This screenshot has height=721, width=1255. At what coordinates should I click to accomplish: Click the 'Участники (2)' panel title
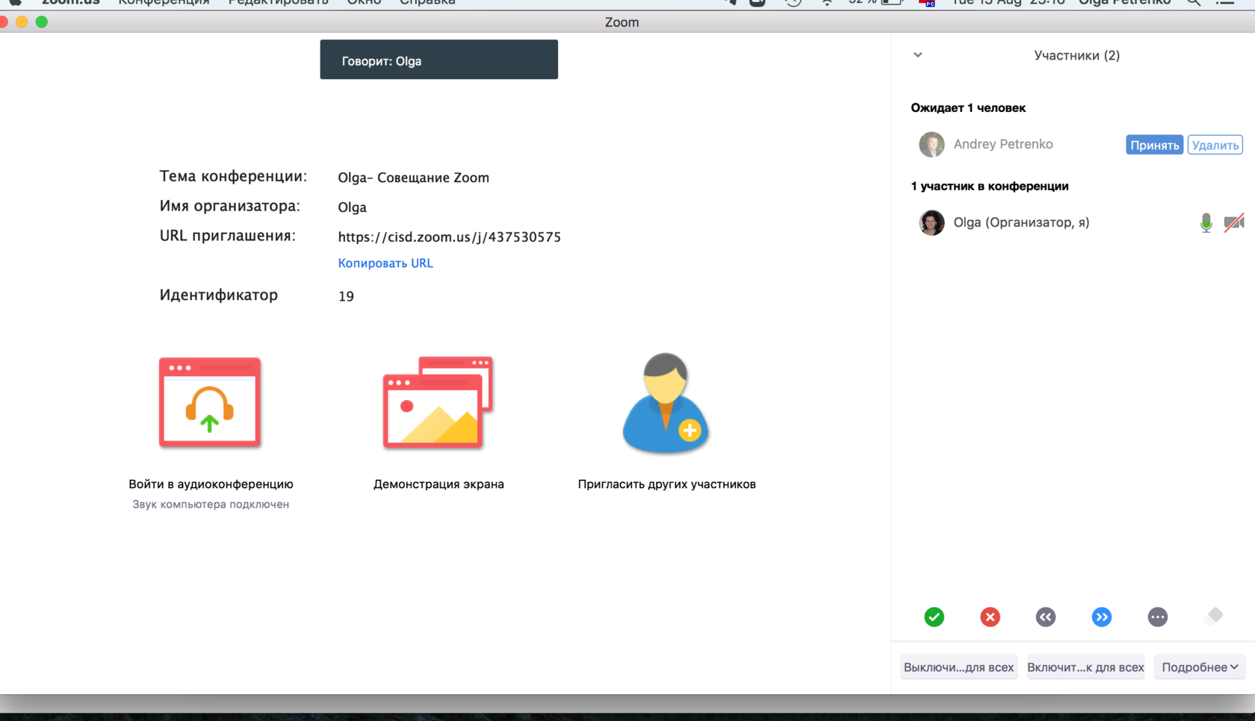click(x=1076, y=55)
